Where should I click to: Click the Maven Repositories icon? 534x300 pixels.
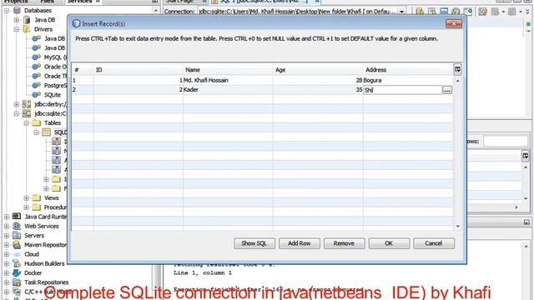click(x=17, y=244)
